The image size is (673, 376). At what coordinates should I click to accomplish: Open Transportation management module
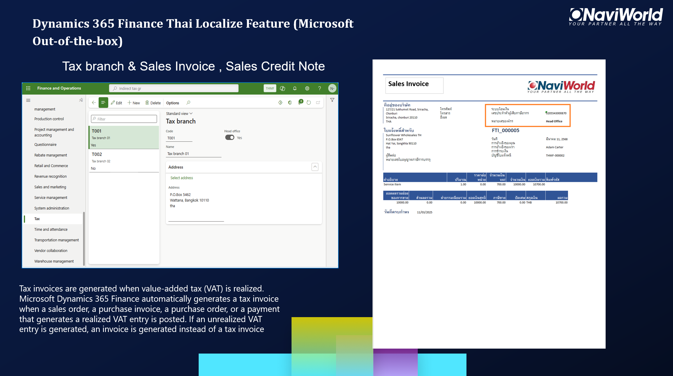tap(57, 240)
